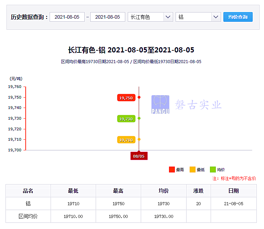This screenshot has width=264, height=229.
Task: Open the 长江有色 market dropdown
Action: pyautogui.click(x=150, y=17)
